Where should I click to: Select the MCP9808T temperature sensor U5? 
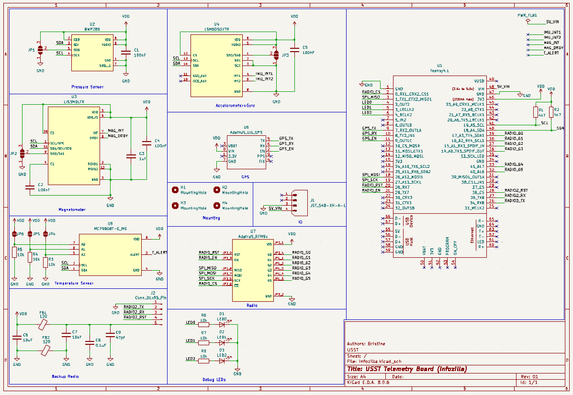110,254
